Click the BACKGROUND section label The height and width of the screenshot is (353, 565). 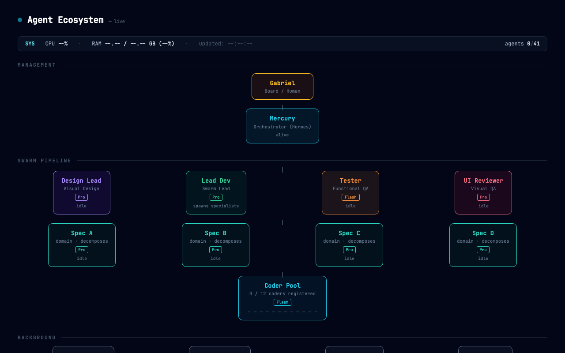(37, 338)
